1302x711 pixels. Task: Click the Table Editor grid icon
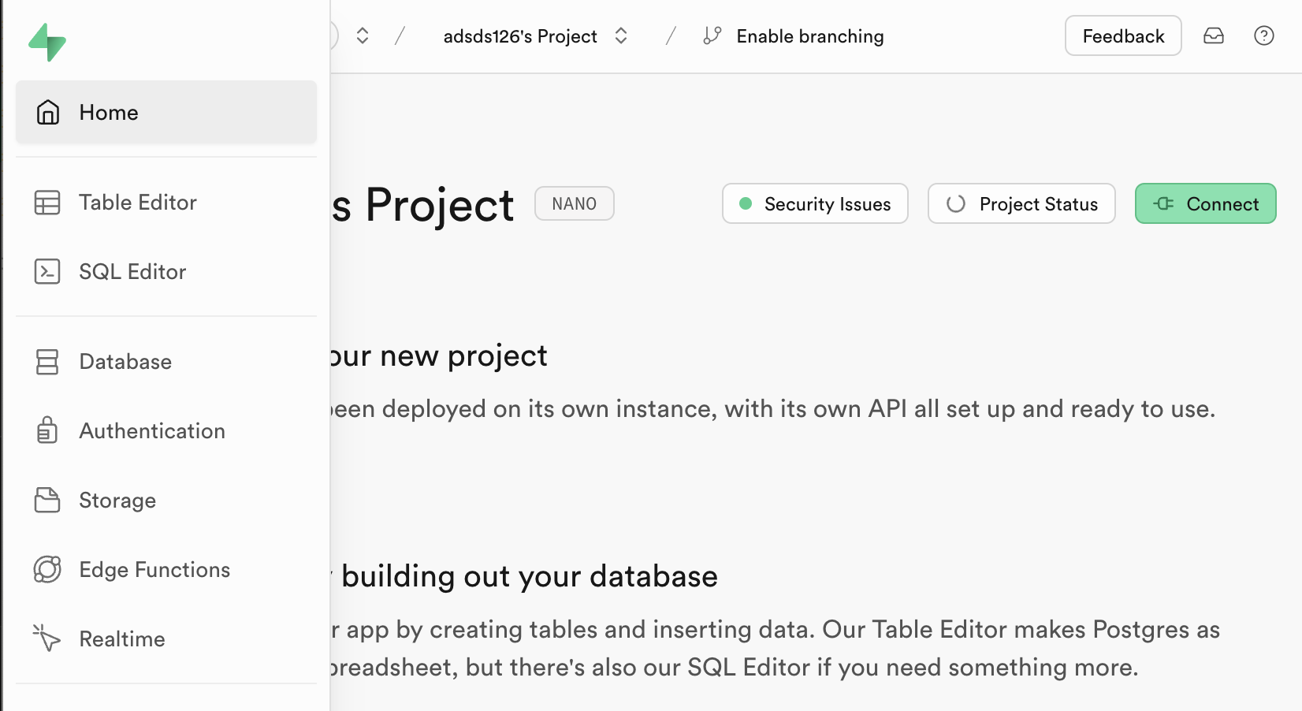click(x=47, y=203)
